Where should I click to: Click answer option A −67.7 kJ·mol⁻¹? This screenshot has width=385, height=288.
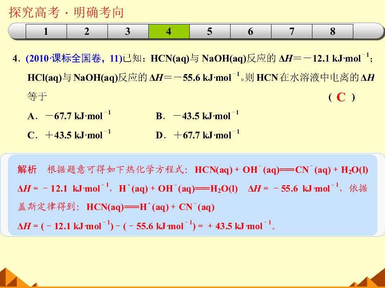69,115
